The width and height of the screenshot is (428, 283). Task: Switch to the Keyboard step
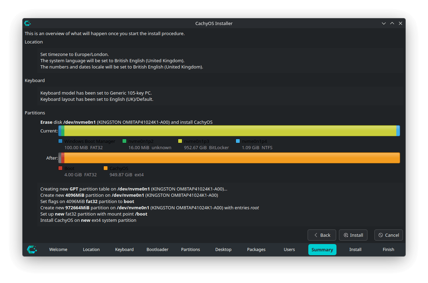coord(124,249)
